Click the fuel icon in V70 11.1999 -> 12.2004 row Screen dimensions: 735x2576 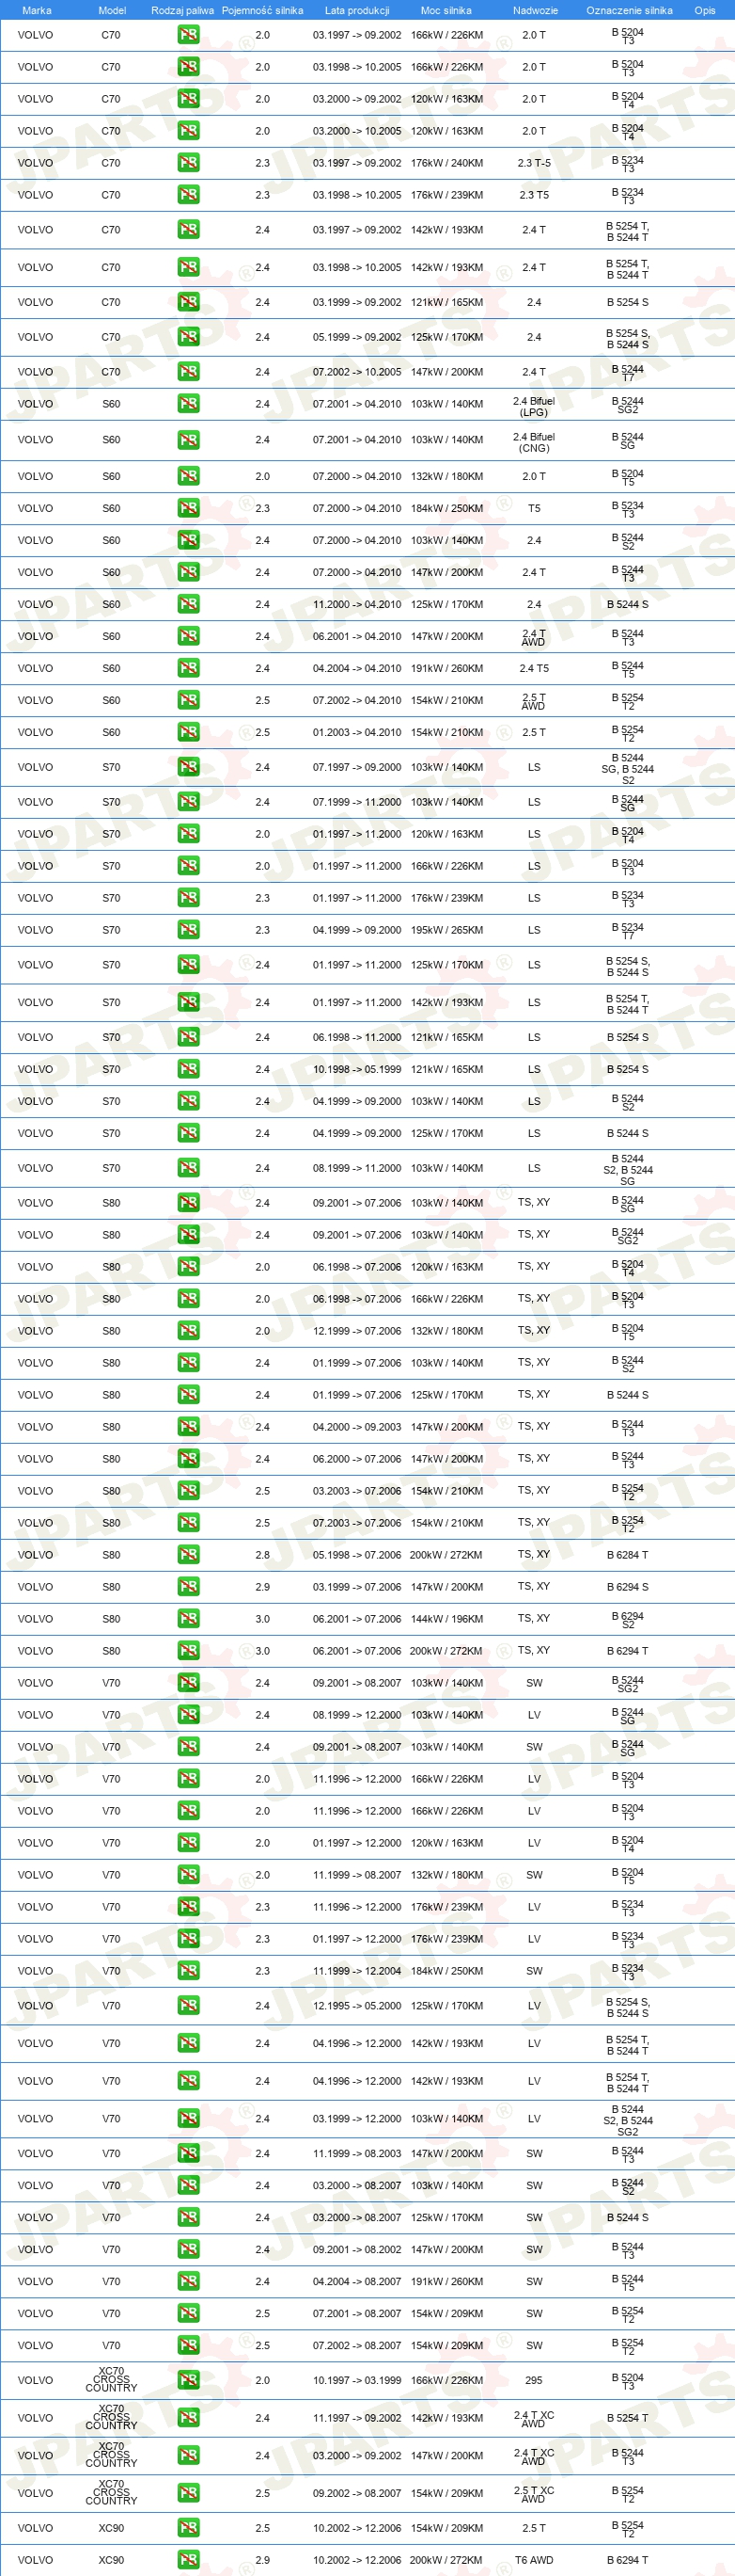pyautogui.click(x=188, y=1971)
